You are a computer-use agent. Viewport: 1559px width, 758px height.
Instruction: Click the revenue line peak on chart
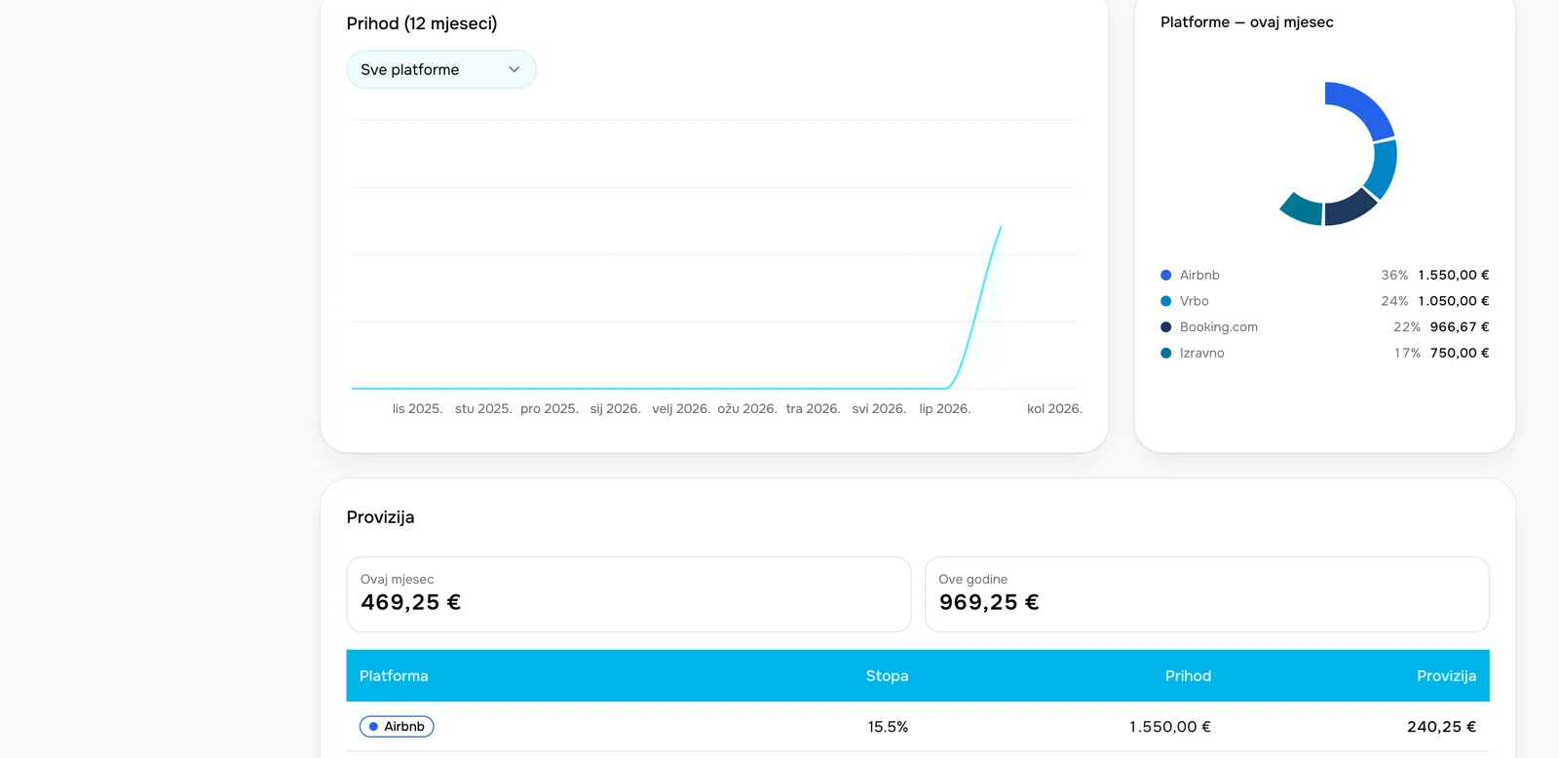[1001, 227]
